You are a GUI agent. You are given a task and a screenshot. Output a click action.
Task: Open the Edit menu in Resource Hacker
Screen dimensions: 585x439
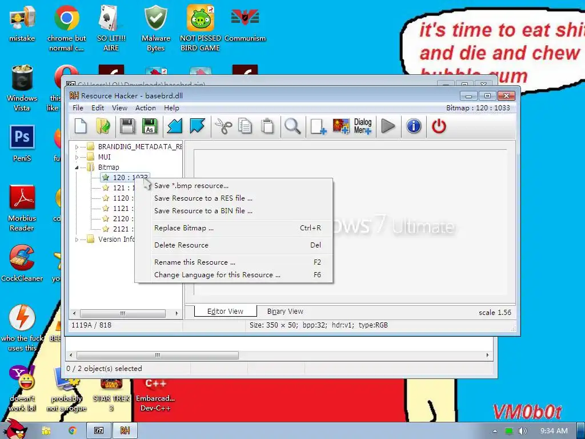pyautogui.click(x=98, y=108)
